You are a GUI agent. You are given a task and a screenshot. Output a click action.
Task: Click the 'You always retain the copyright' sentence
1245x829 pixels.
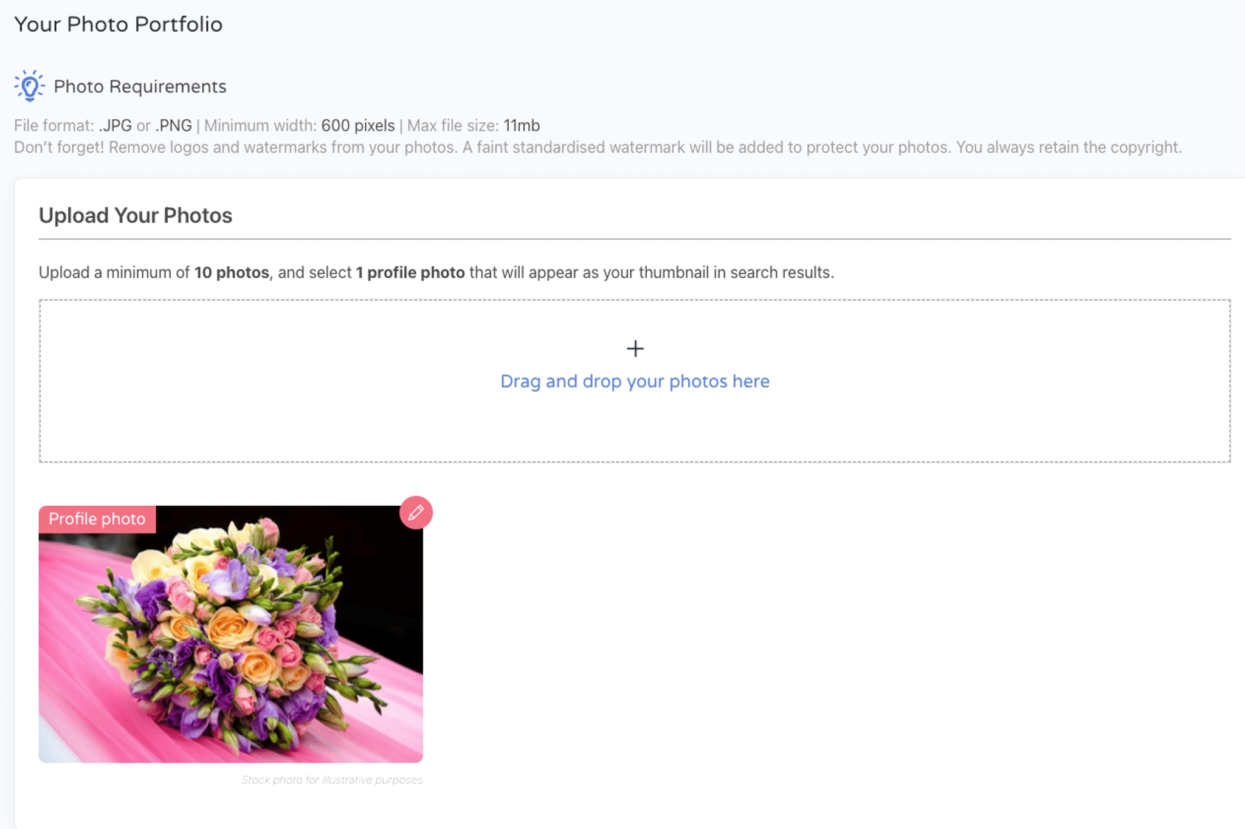click(1069, 148)
